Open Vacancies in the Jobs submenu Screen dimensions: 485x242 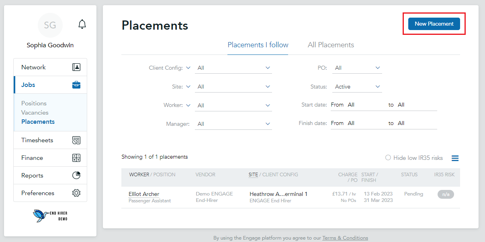[35, 113]
